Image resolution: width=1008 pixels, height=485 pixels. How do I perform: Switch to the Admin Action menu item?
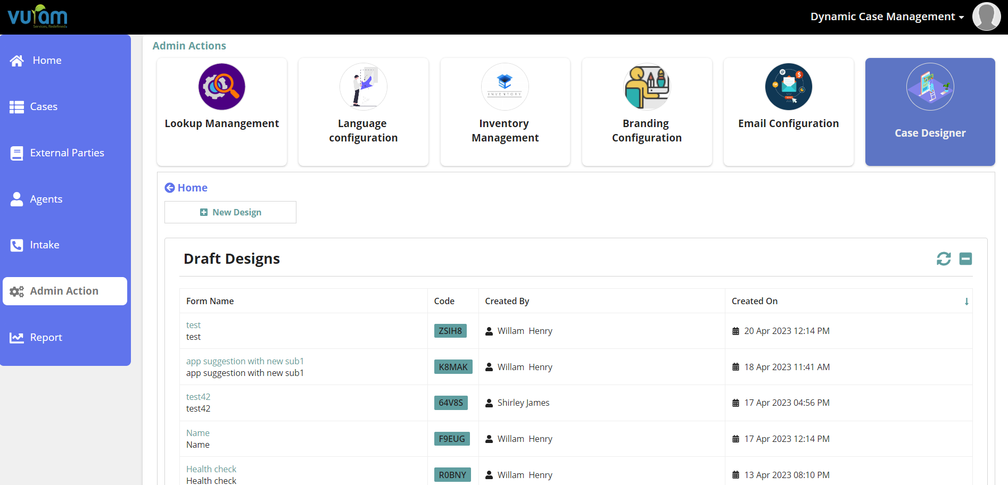(x=64, y=291)
